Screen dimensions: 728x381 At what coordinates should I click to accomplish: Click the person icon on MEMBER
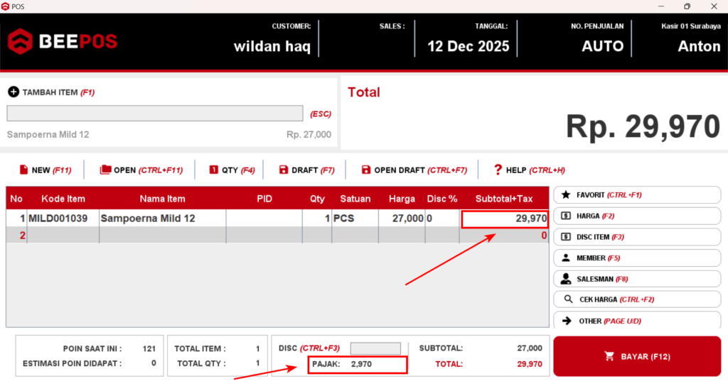click(565, 258)
